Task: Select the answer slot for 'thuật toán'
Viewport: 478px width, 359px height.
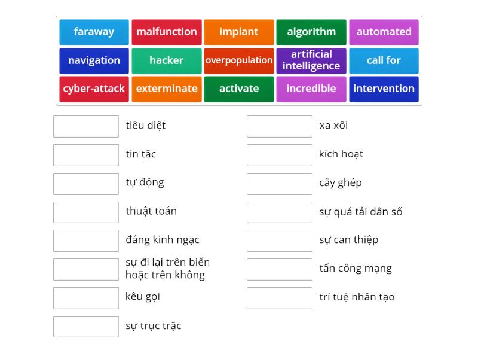Action: pos(86,212)
